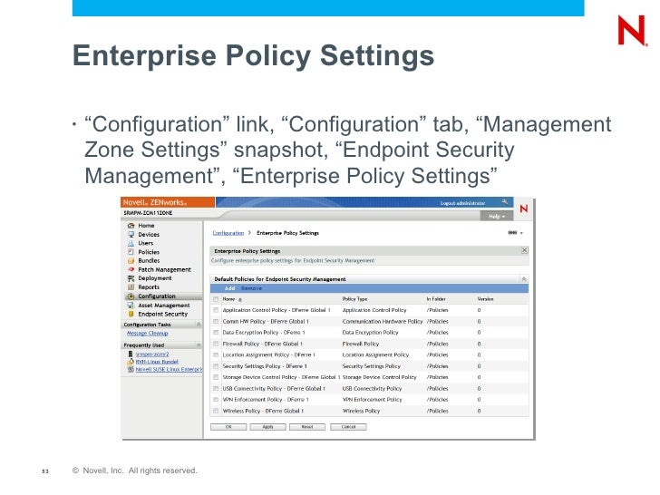This screenshot has height=495, width=660.
Task: Open Endpoint Security in navigation menu
Action: point(163,314)
